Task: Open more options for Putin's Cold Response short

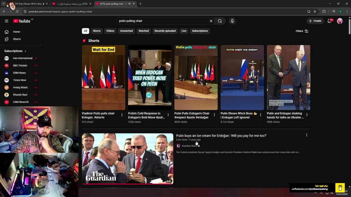Action: tap(168, 115)
